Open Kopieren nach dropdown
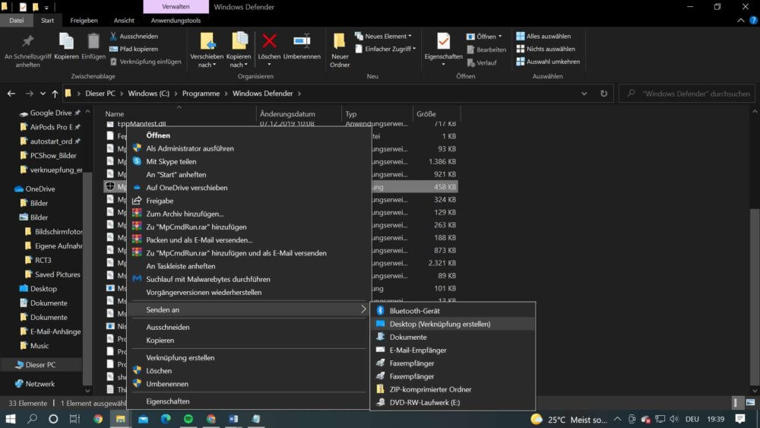Image resolution: width=760 pixels, height=428 pixels. tap(239, 50)
